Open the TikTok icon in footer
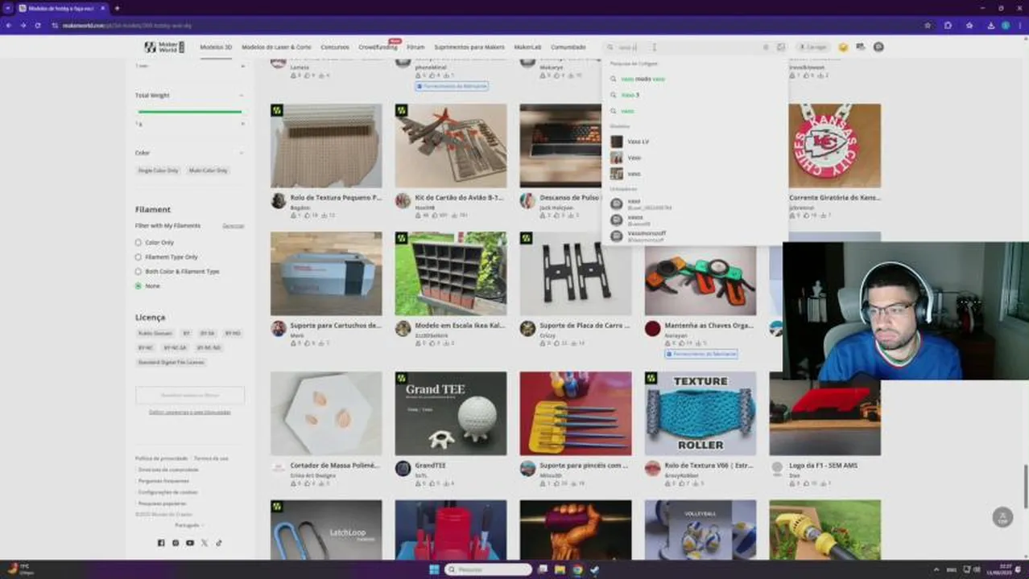Image resolution: width=1029 pixels, height=579 pixels. pyautogui.click(x=219, y=543)
